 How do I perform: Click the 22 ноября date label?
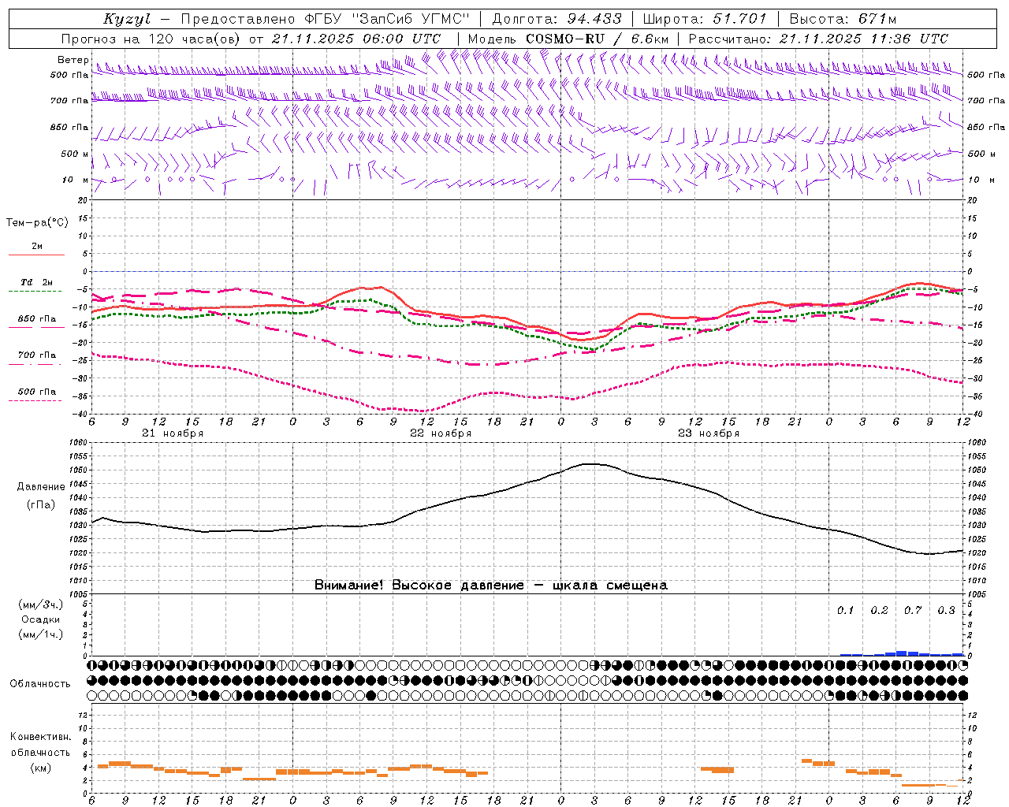coord(441,433)
